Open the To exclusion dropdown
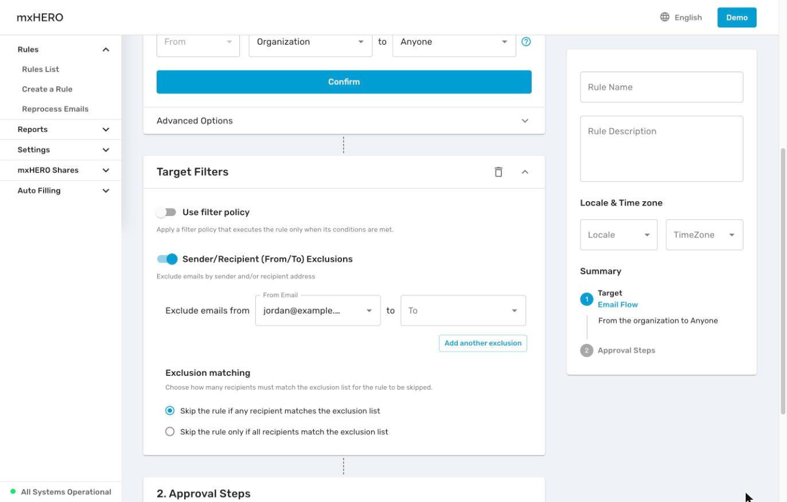Viewport: 787px width, 502px height. (463, 311)
